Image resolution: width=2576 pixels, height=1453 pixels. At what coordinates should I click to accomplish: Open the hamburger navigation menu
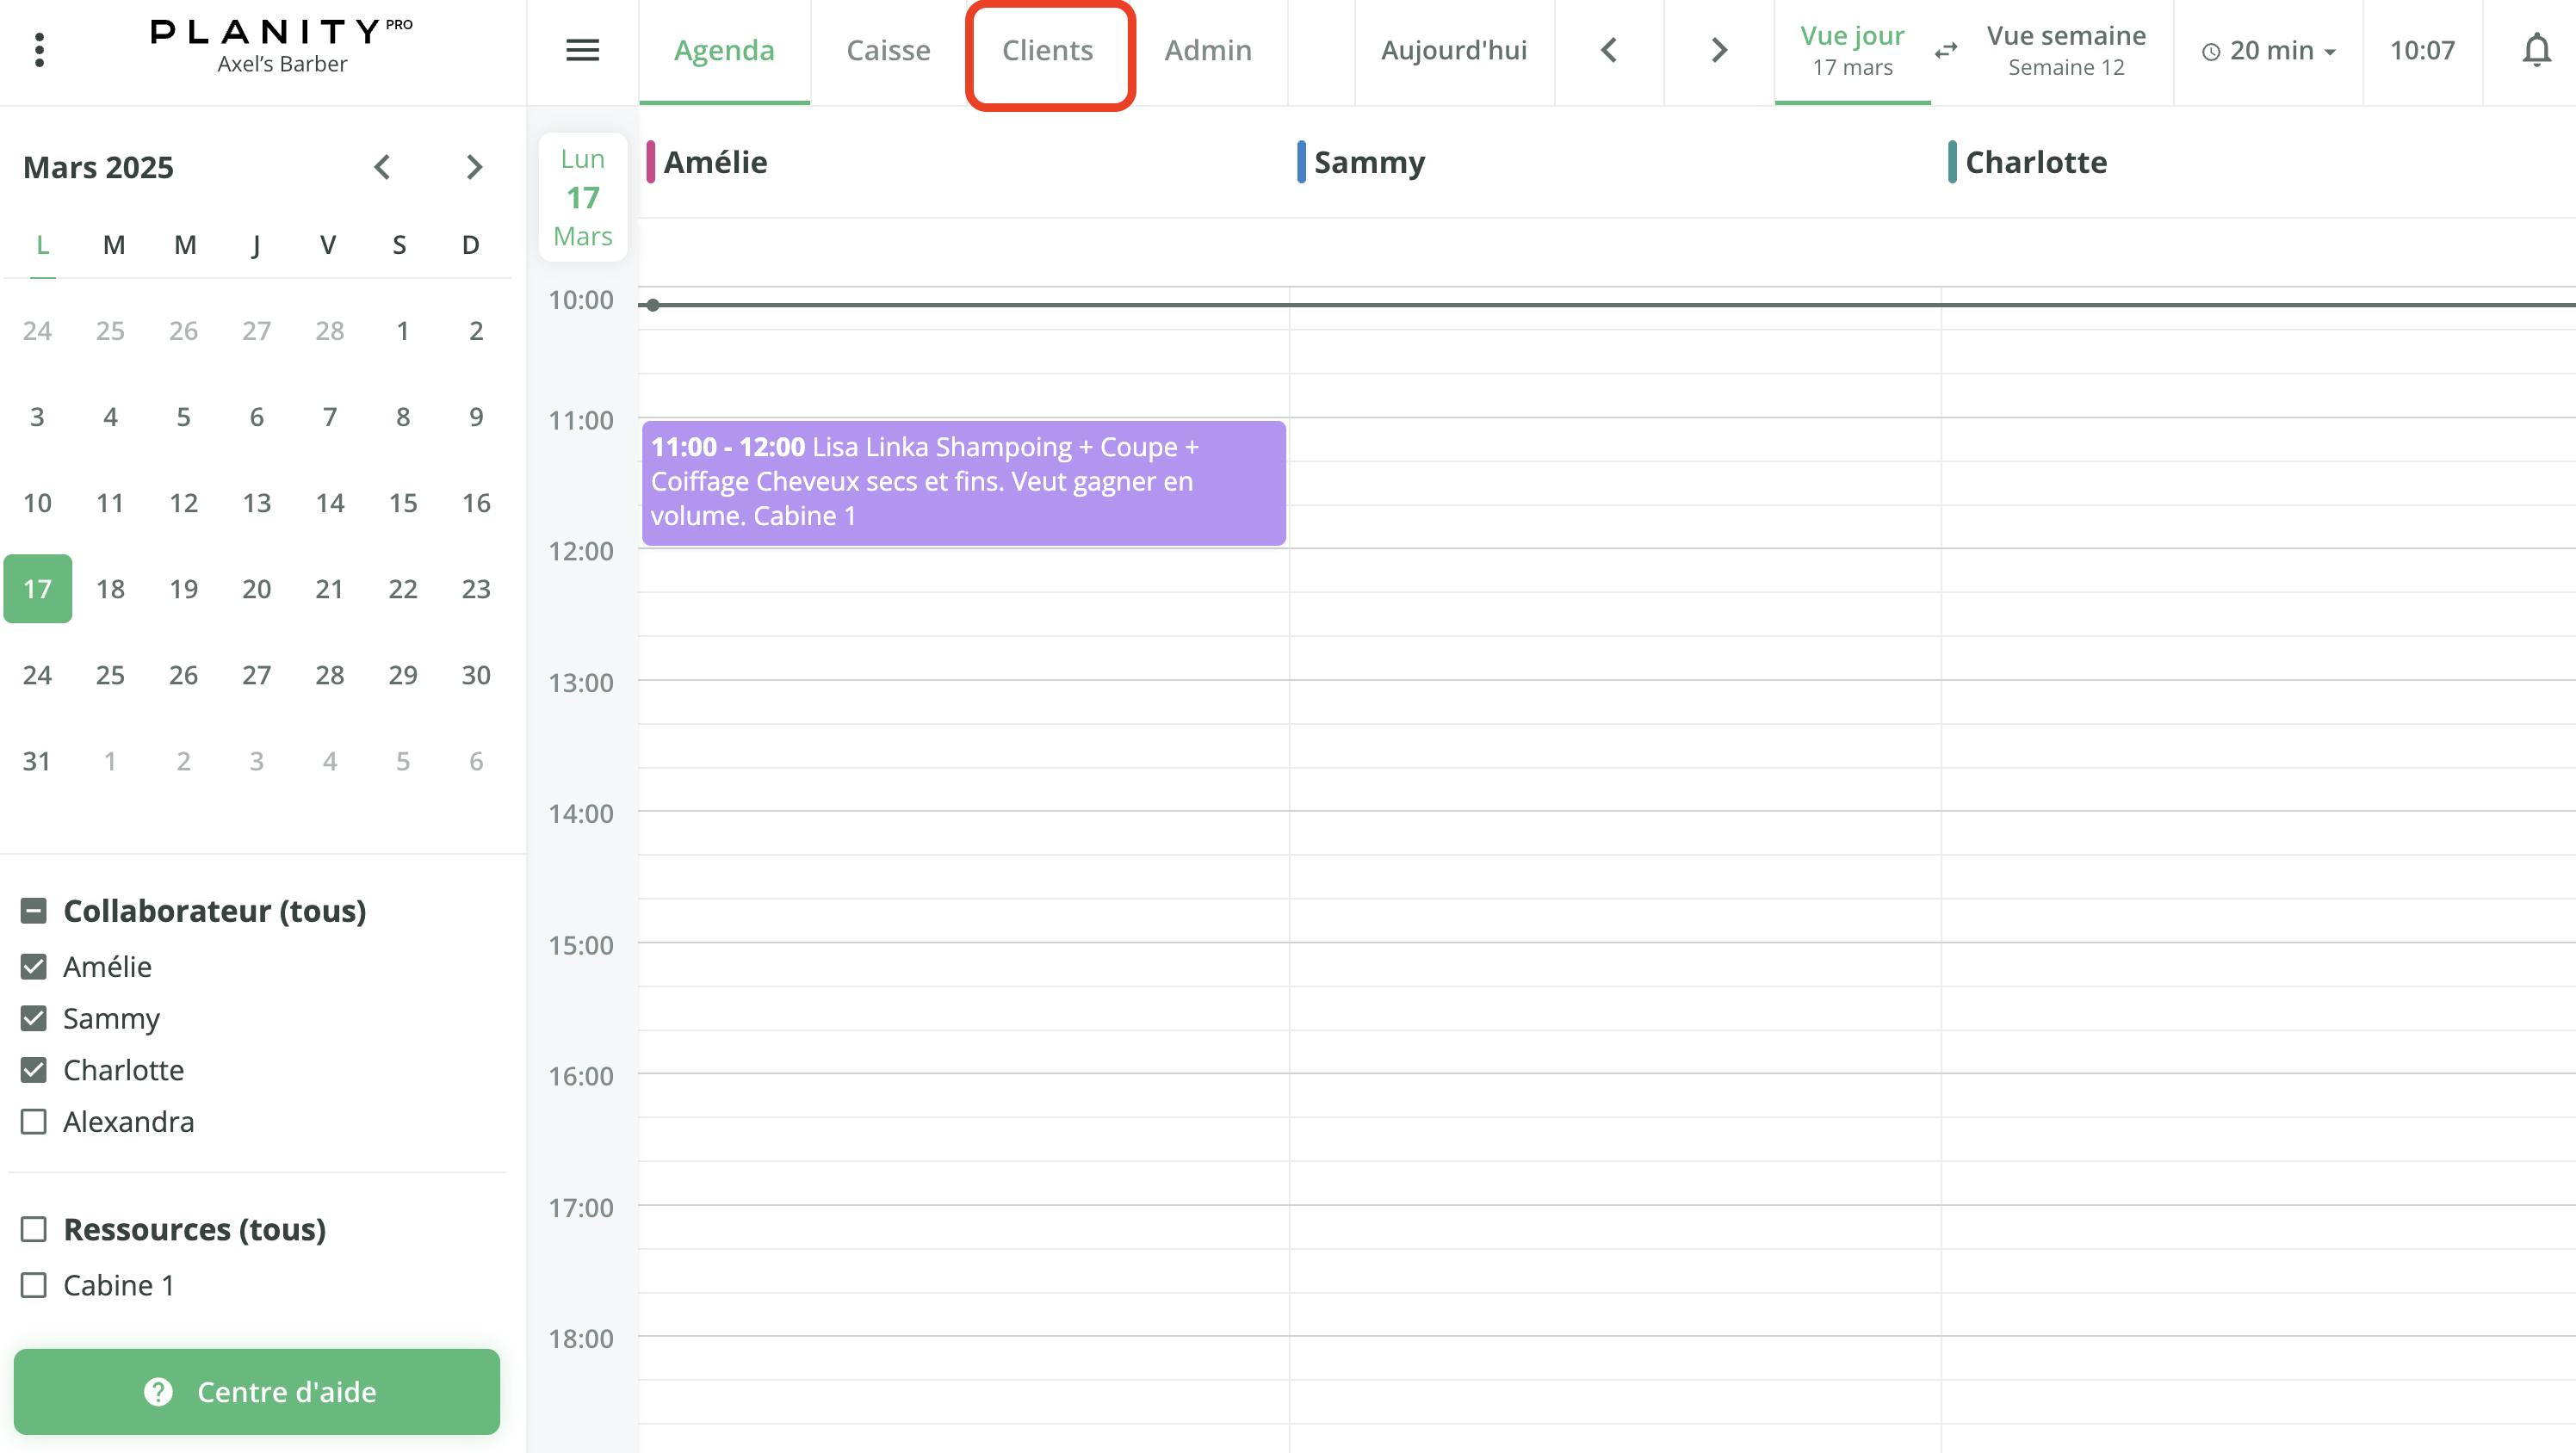click(x=583, y=49)
